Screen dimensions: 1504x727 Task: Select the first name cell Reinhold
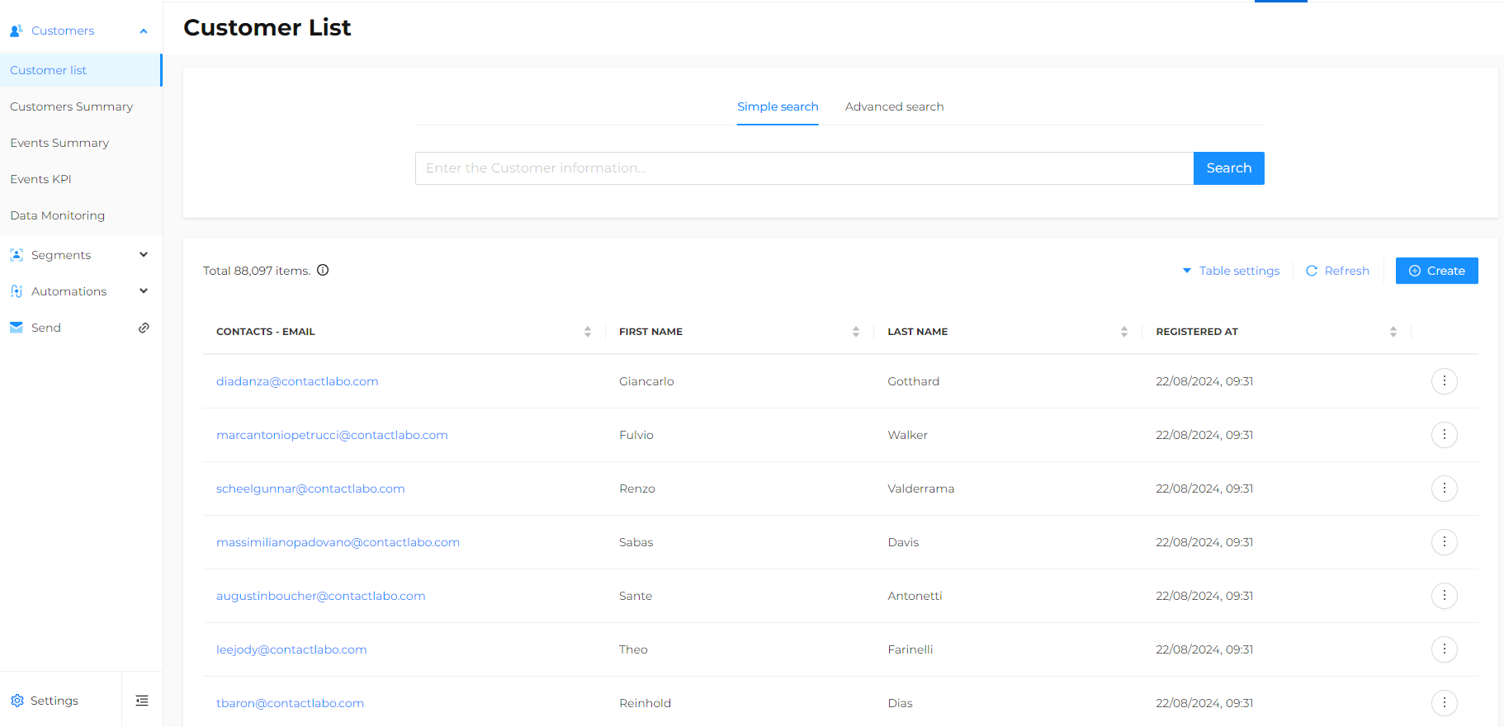[x=645, y=703]
